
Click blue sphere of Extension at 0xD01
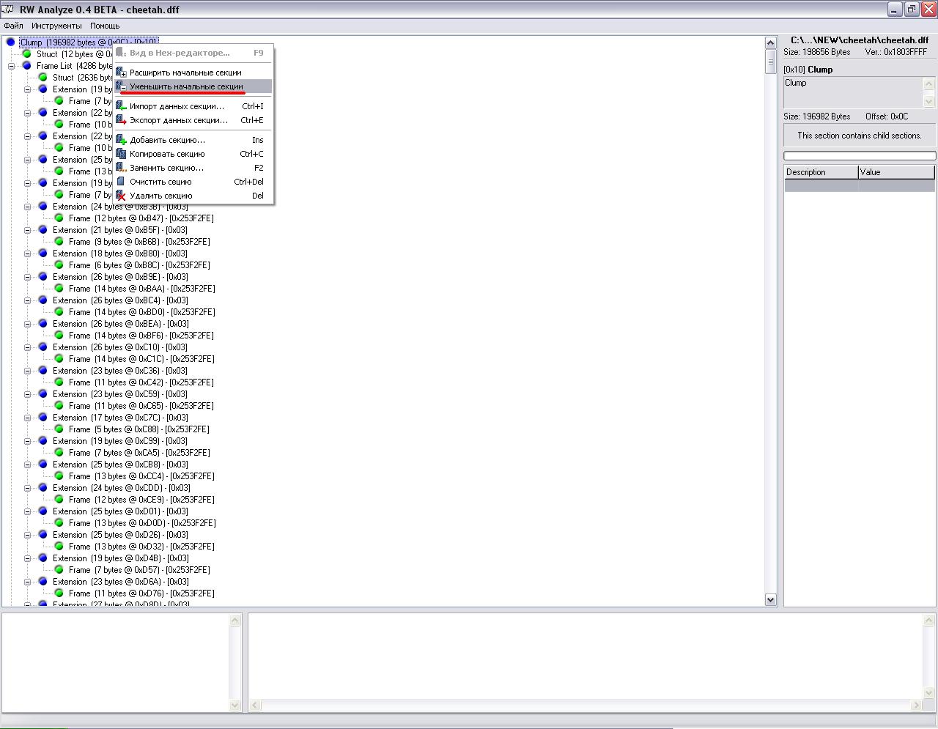pyautogui.click(x=43, y=511)
